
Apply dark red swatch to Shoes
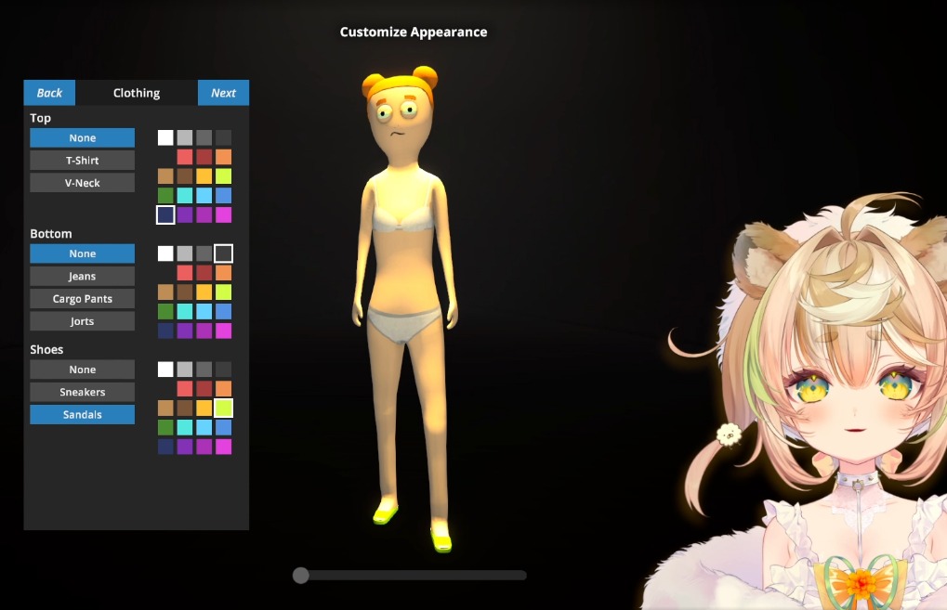[x=204, y=389]
